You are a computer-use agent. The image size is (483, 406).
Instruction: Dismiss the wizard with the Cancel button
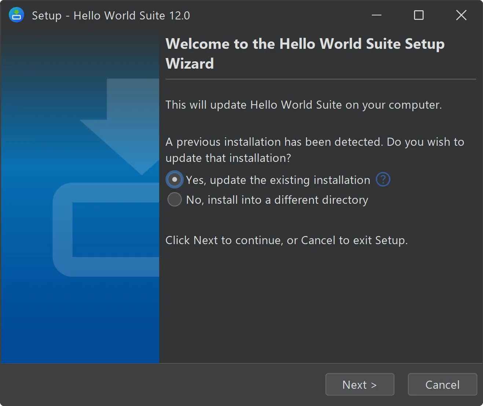[442, 384]
